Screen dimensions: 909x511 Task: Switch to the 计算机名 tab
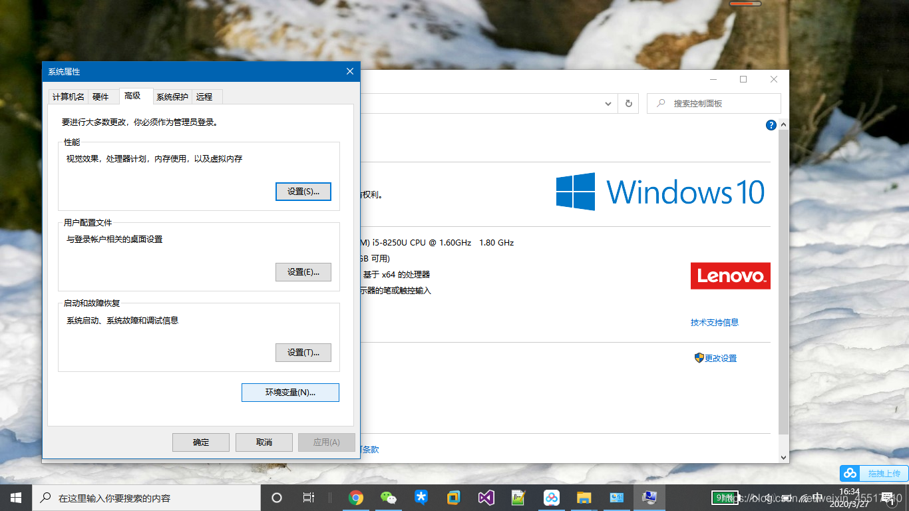point(69,97)
